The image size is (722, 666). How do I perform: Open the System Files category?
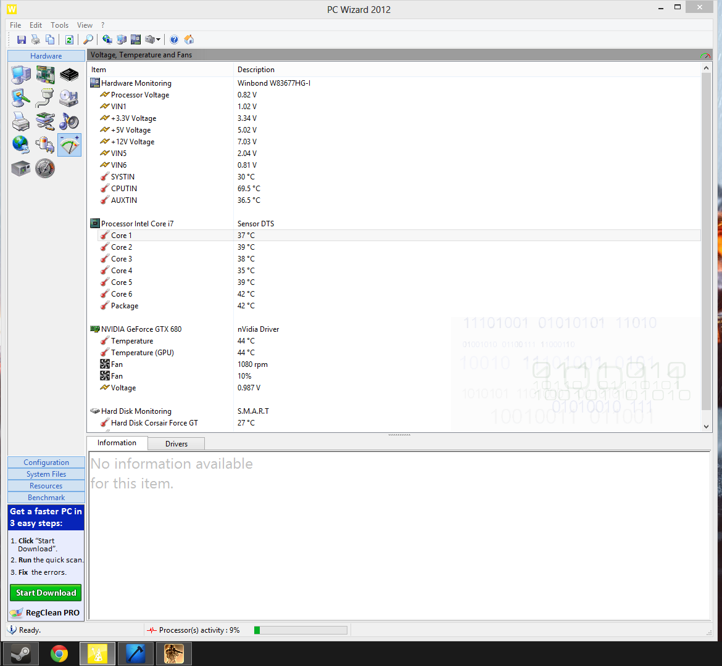tap(46, 474)
